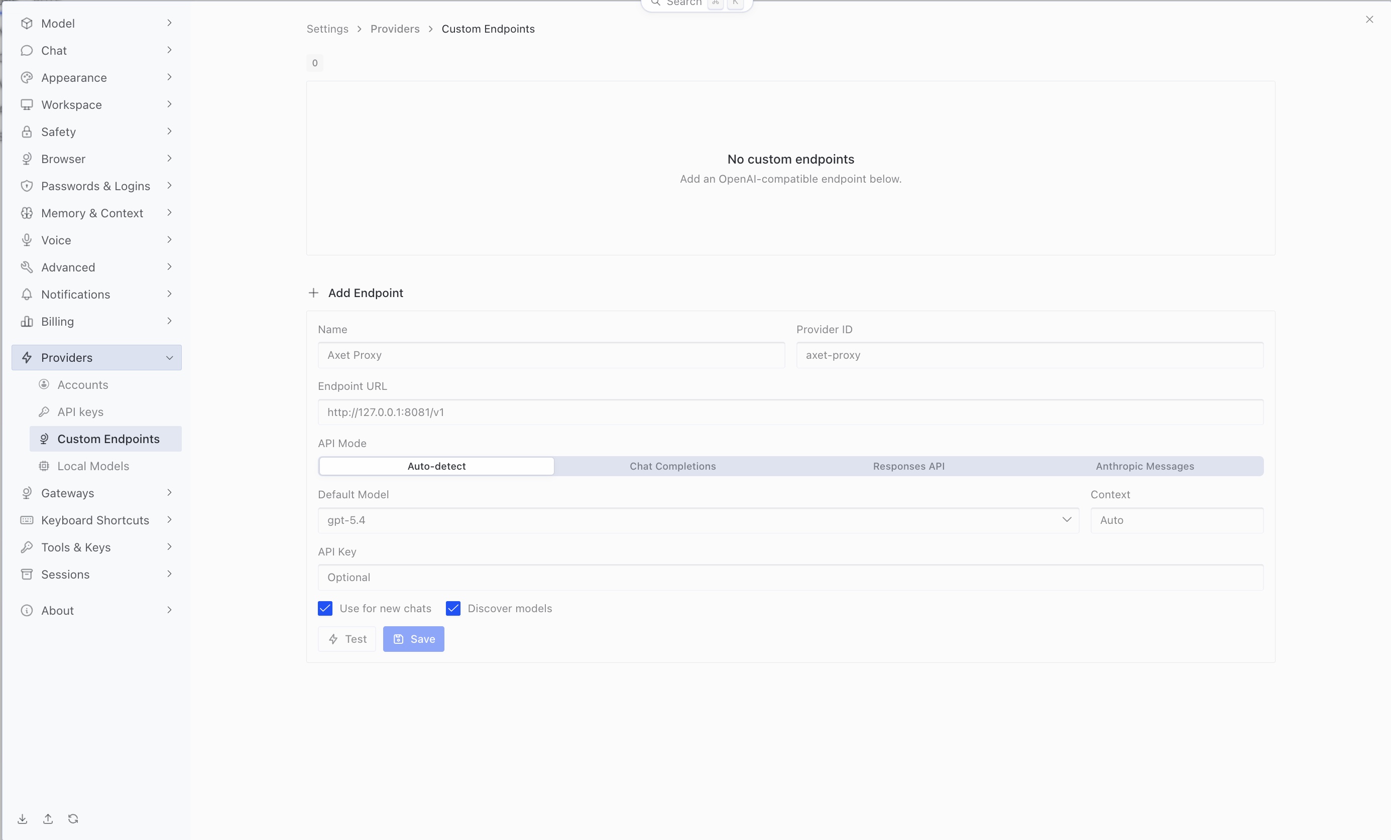The image size is (1391, 840).
Task: Switch API mode to Chat Completions
Action: pyautogui.click(x=673, y=466)
